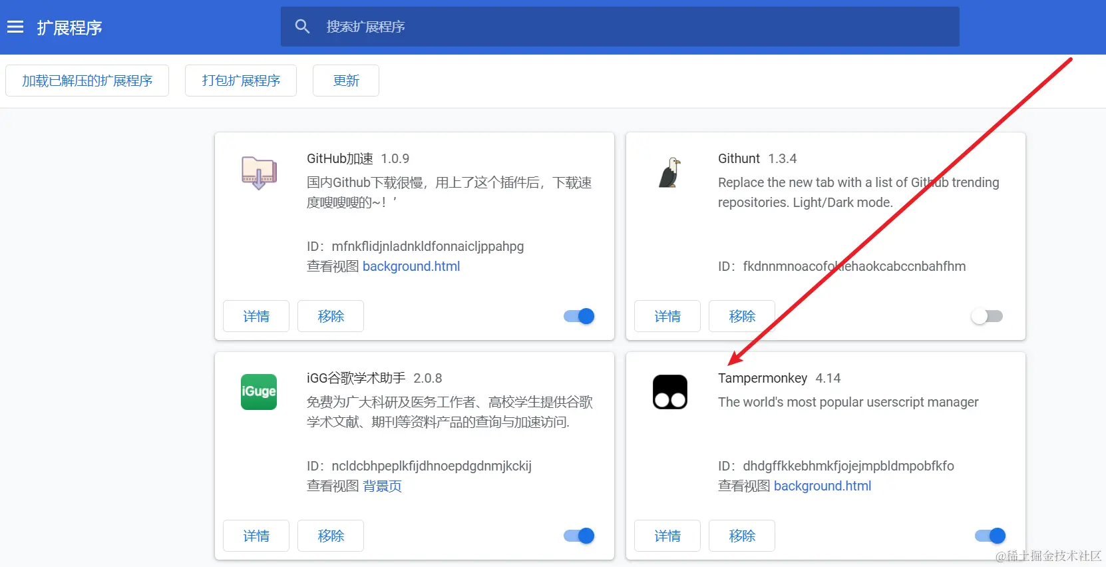Screen dimensions: 1106x567
Task: Enable the Githunt extension toggle
Action: pyautogui.click(x=987, y=316)
